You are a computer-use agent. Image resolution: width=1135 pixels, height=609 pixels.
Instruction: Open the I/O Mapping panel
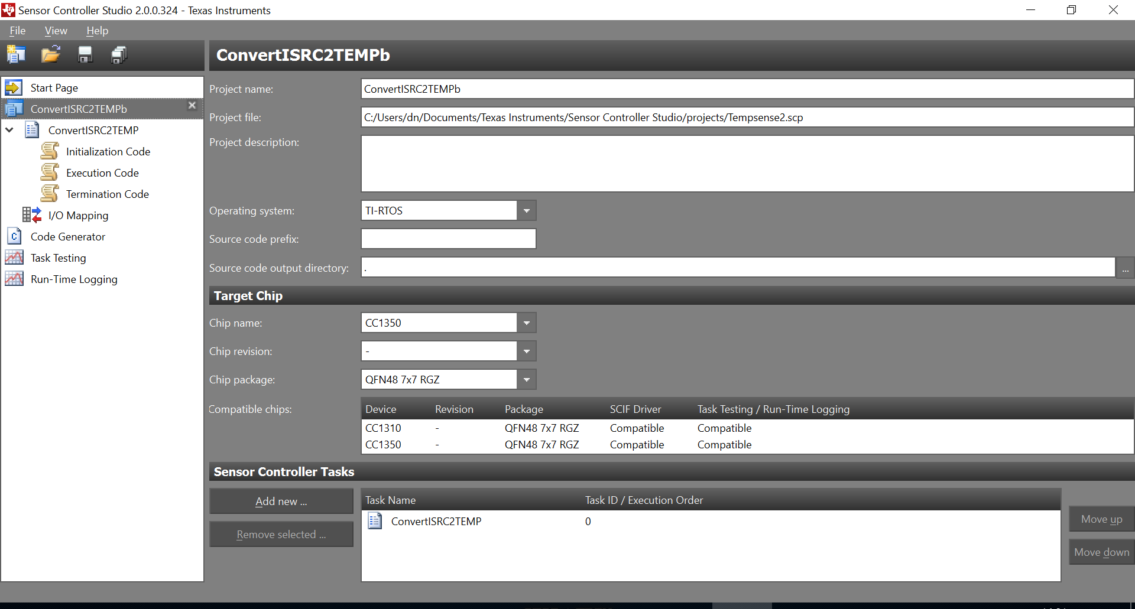click(79, 215)
